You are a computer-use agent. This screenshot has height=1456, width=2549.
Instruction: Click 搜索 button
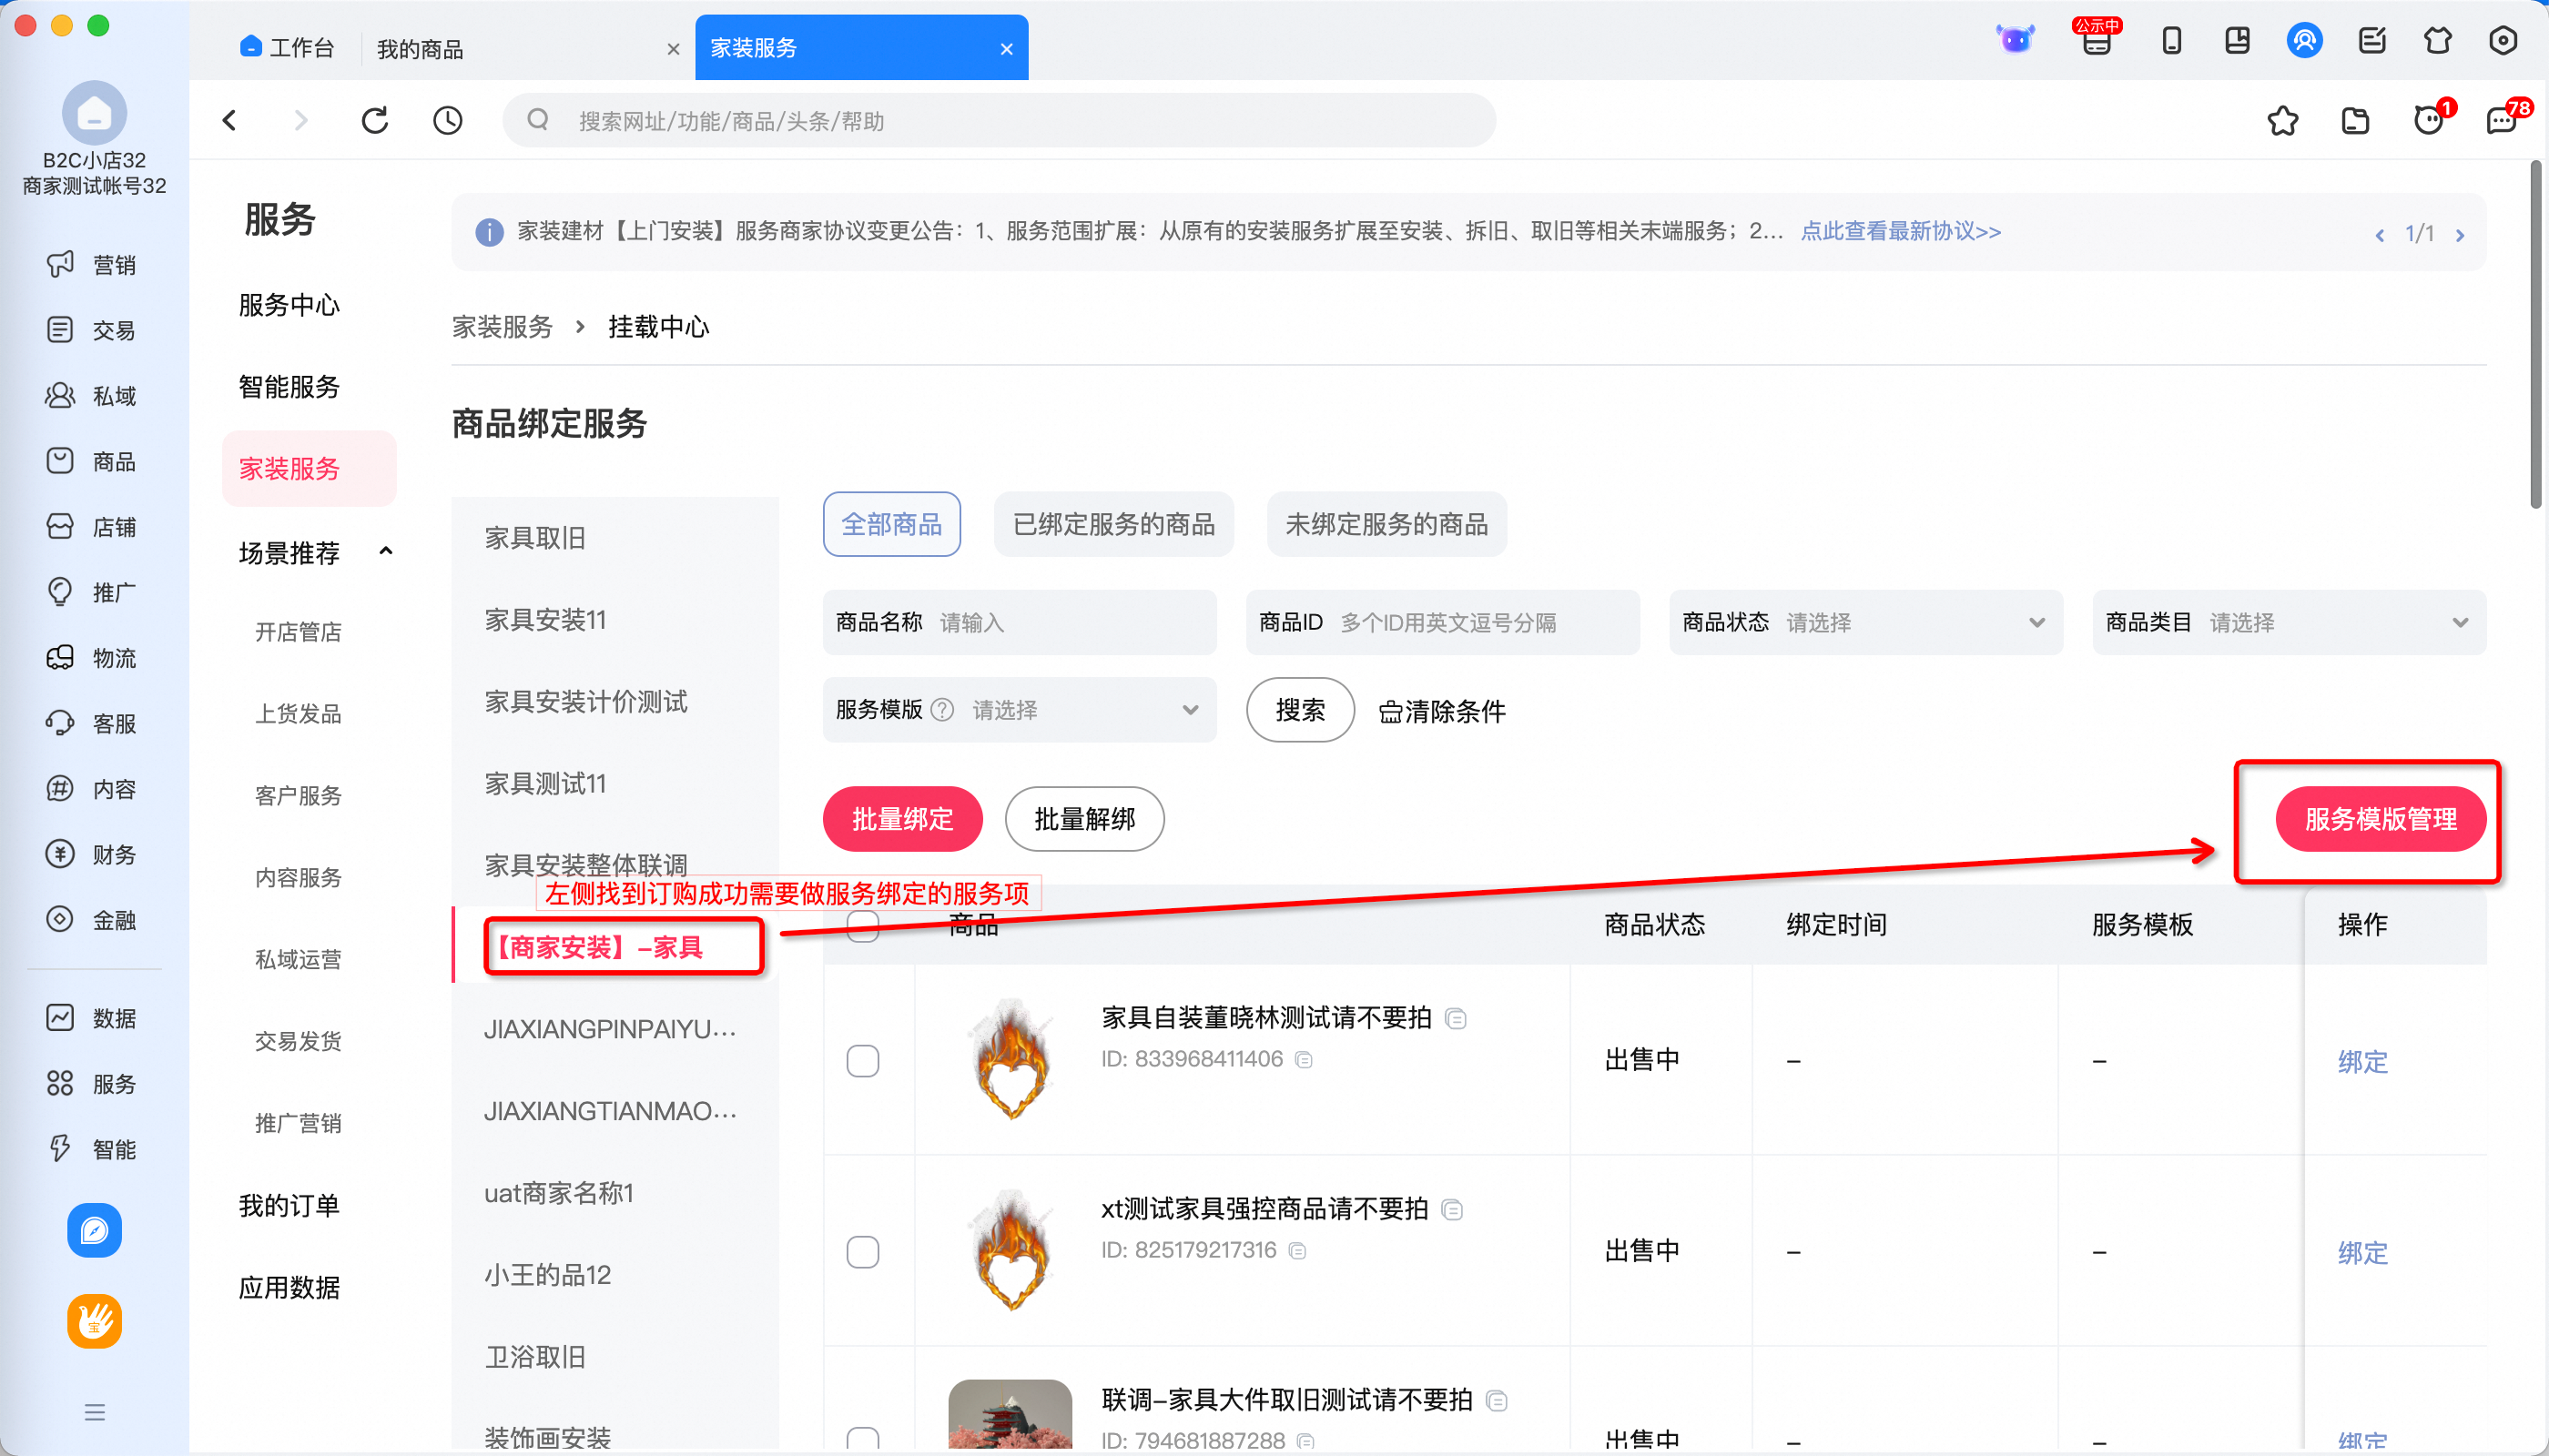[1301, 709]
